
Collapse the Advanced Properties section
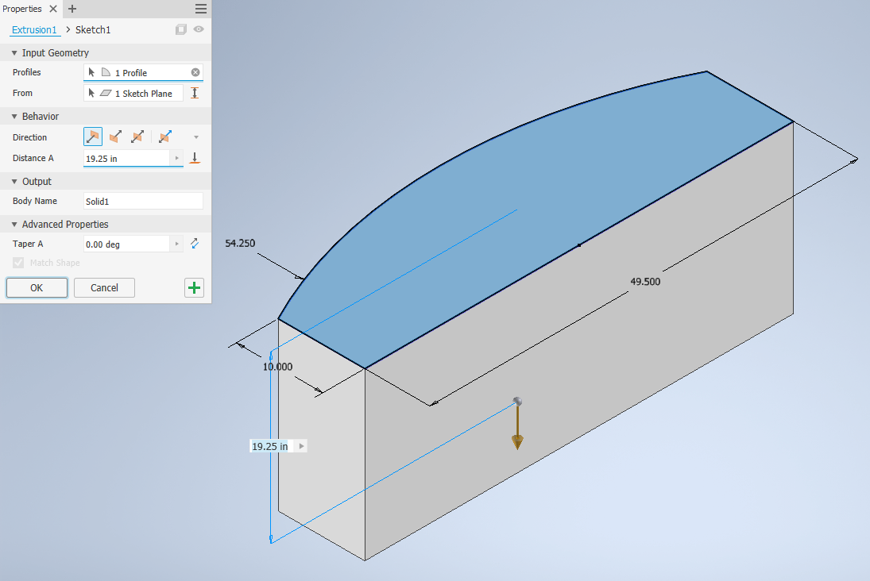click(14, 224)
